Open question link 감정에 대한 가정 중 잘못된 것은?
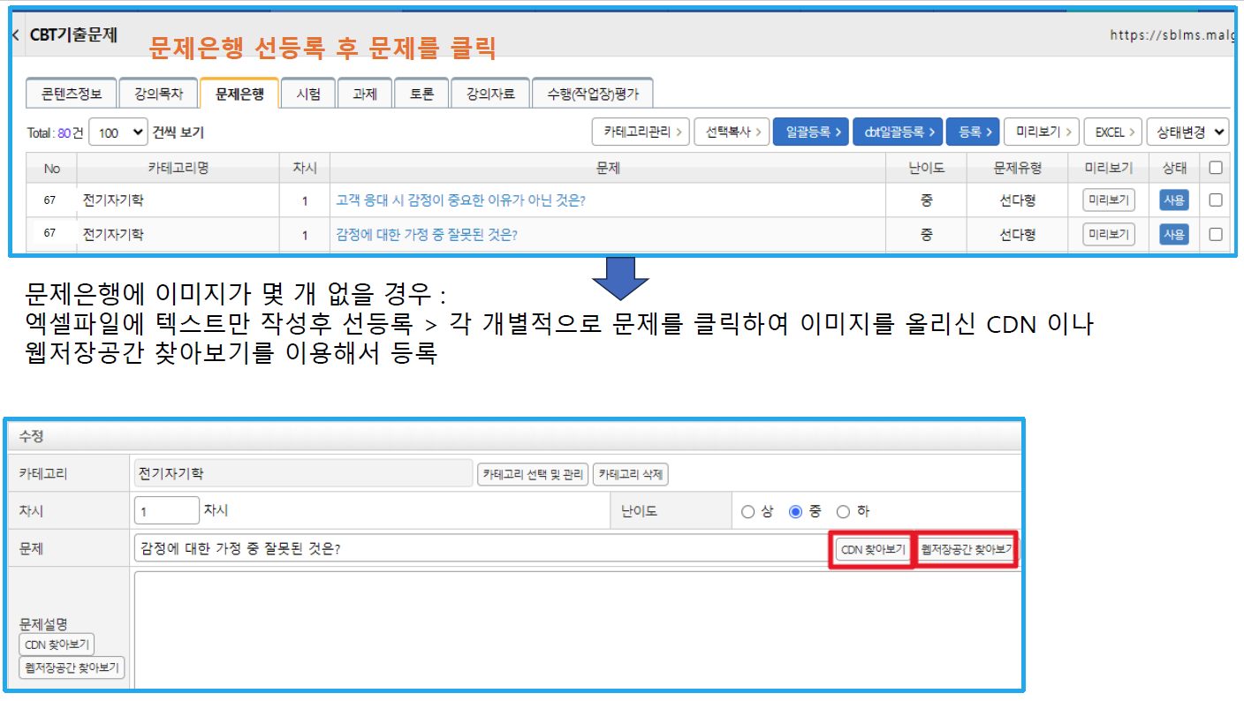The width and height of the screenshot is (1244, 701). click(426, 235)
